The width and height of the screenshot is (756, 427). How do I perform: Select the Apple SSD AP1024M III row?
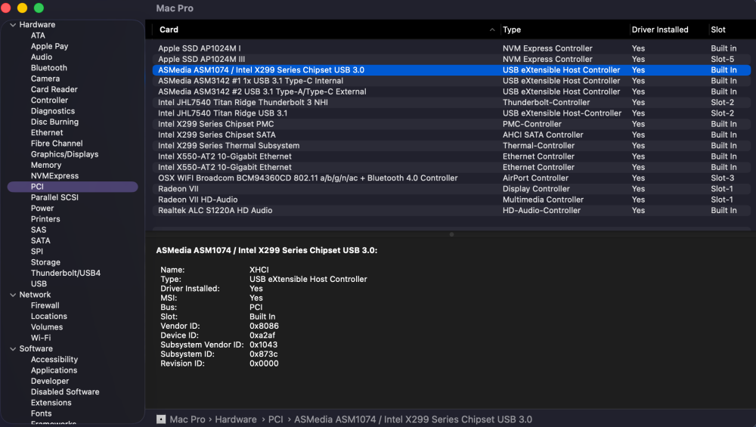point(451,59)
